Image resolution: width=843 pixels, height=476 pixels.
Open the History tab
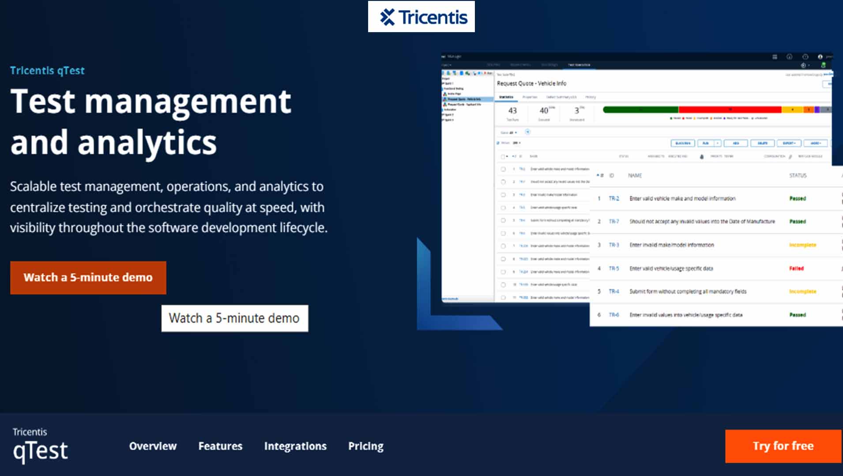(592, 97)
